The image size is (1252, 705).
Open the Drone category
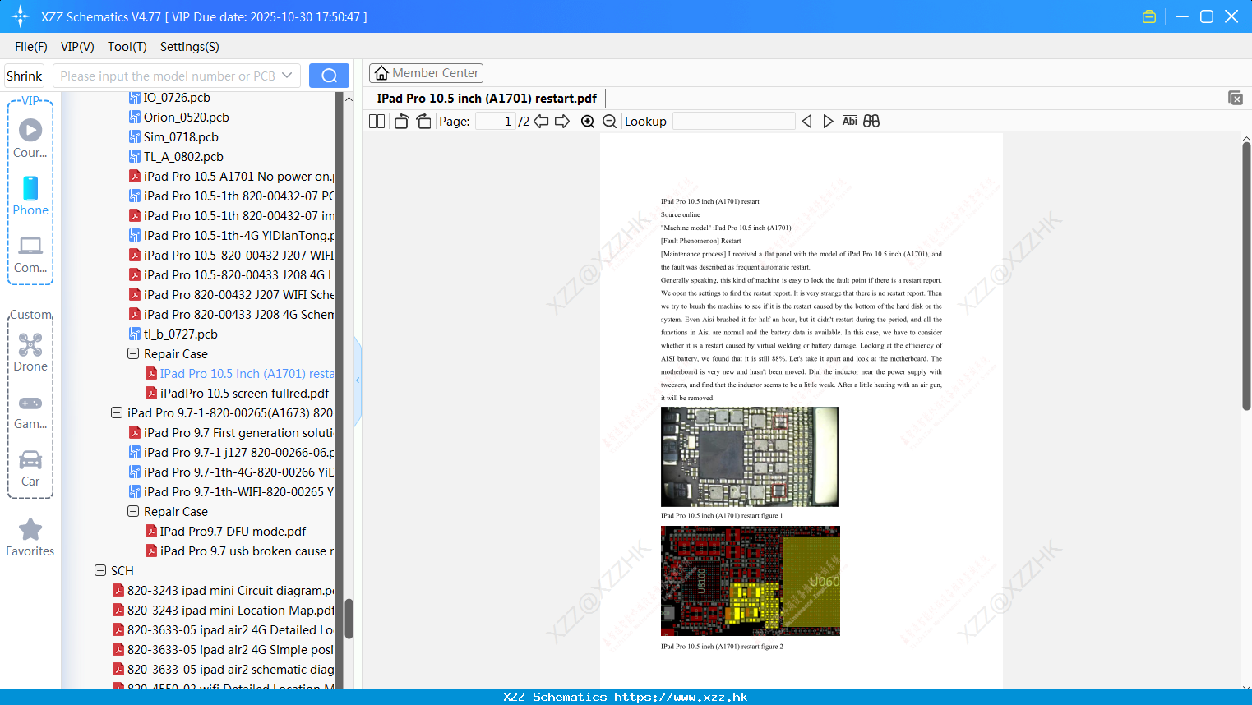point(30,352)
